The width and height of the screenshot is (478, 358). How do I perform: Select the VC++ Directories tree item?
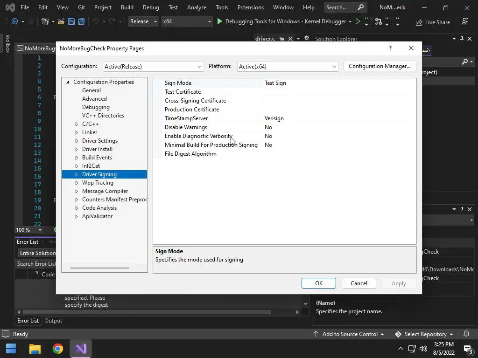103,116
